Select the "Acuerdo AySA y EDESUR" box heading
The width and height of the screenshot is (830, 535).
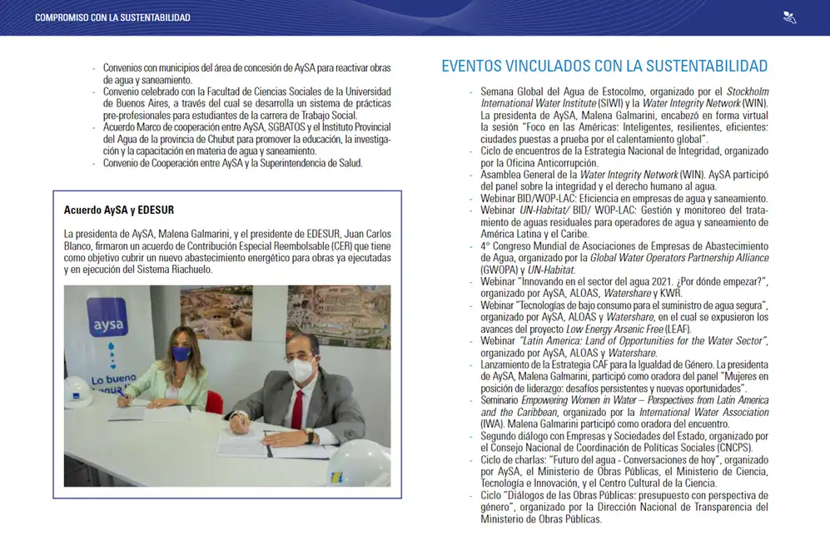click(x=118, y=210)
